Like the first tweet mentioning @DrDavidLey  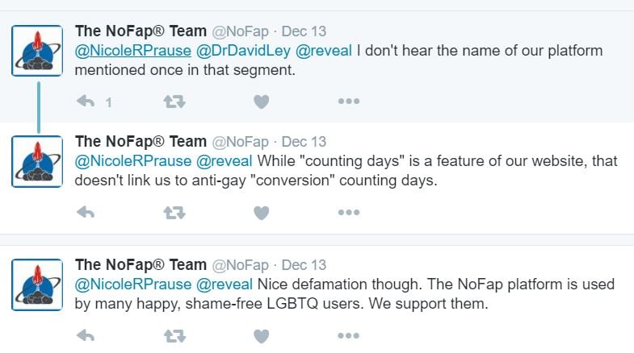click(261, 102)
